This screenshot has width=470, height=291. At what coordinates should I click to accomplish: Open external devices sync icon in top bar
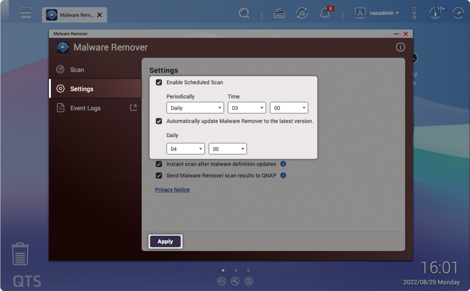(302, 13)
